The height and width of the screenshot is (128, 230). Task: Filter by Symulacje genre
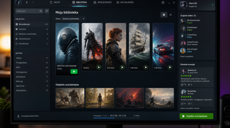coord(32,77)
